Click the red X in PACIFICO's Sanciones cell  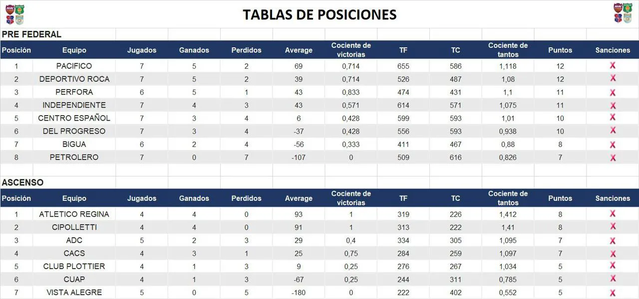click(x=613, y=65)
